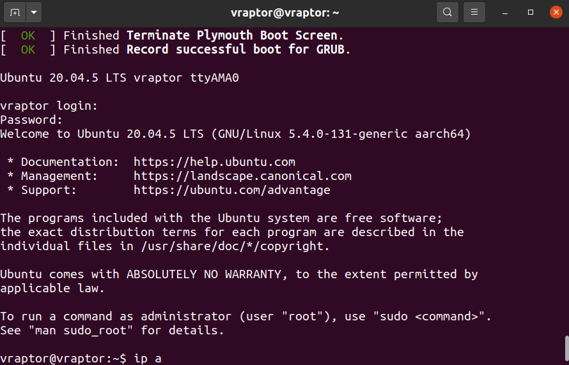Click green OK beside Record successful boot
The image size is (569, 365).
pyautogui.click(x=28, y=50)
